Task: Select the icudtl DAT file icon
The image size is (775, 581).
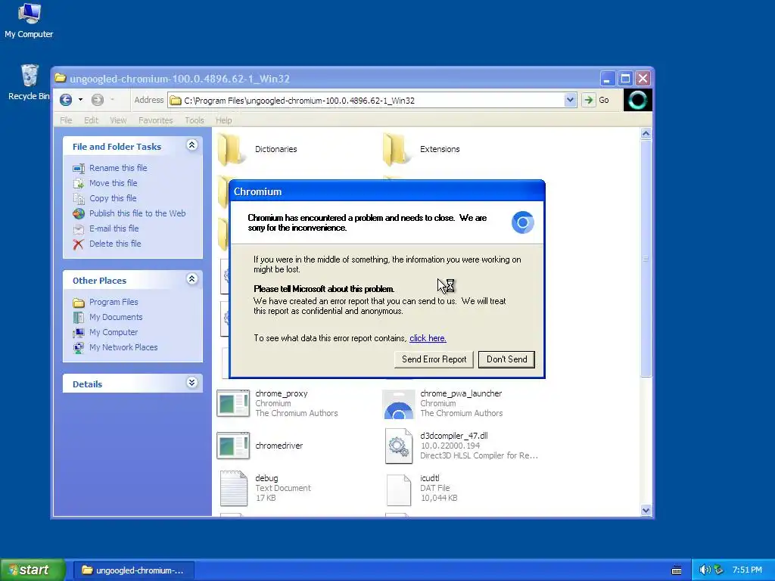Action: pyautogui.click(x=398, y=490)
